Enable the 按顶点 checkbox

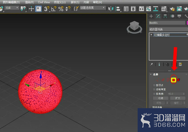[x=154, y=85]
